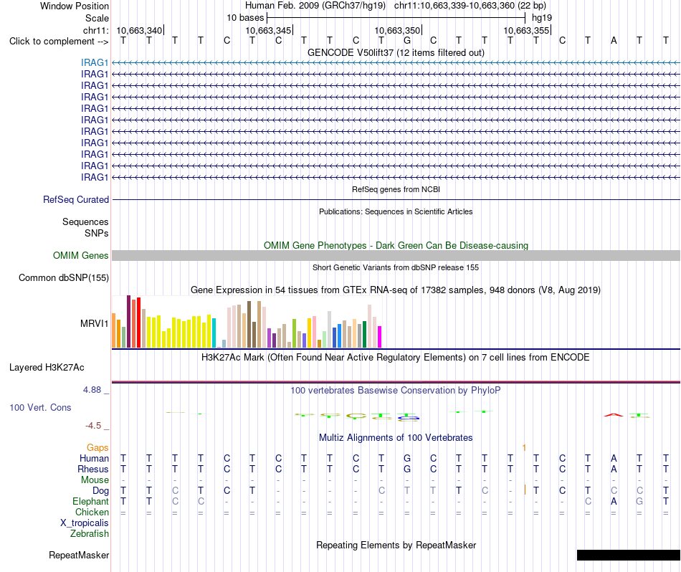Click the RepeatMasker track label
This screenshot has width=681, height=572.
pyautogui.click(x=79, y=555)
